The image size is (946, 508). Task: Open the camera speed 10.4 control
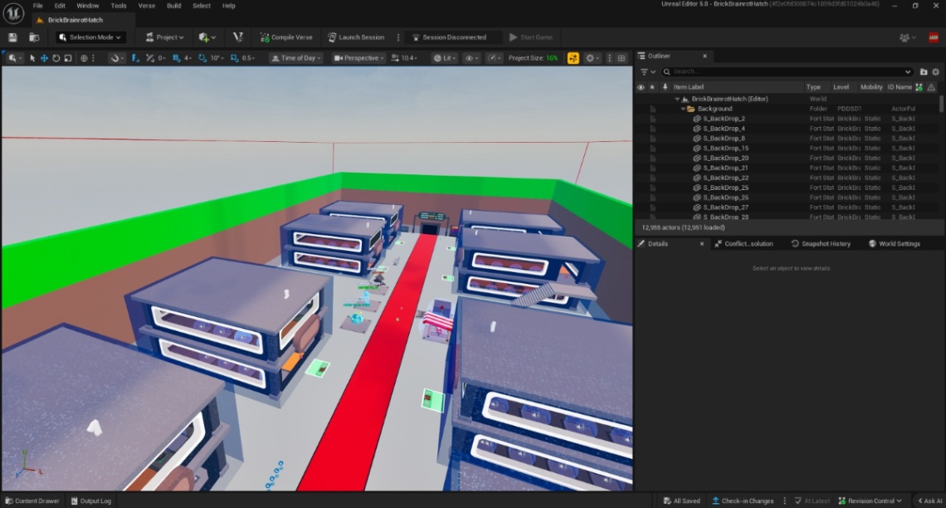[x=404, y=58]
